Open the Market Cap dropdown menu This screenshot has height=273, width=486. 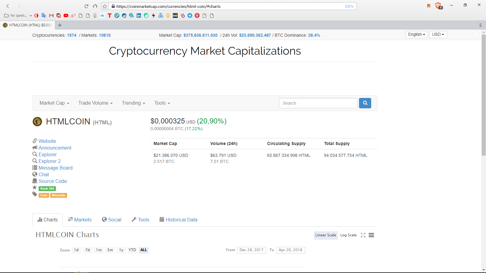click(x=54, y=103)
